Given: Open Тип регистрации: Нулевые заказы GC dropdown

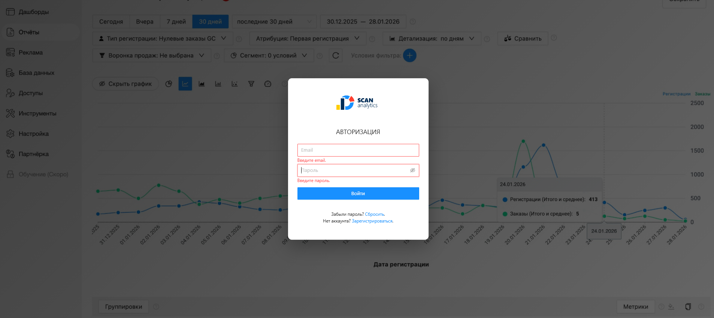Looking at the screenshot, I should pos(163,39).
